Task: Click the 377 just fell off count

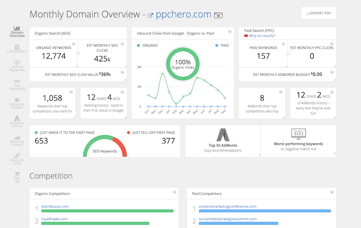Action: click(168, 140)
